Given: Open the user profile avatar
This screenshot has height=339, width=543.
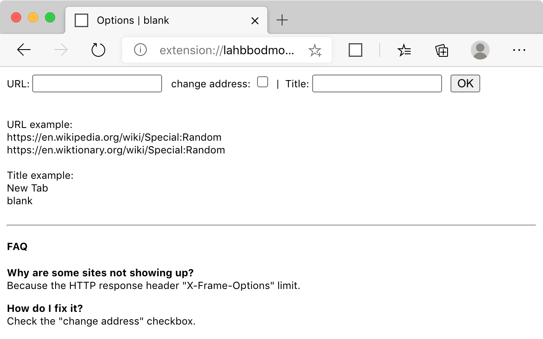Looking at the screenshot, I should [x=480, y=50].
